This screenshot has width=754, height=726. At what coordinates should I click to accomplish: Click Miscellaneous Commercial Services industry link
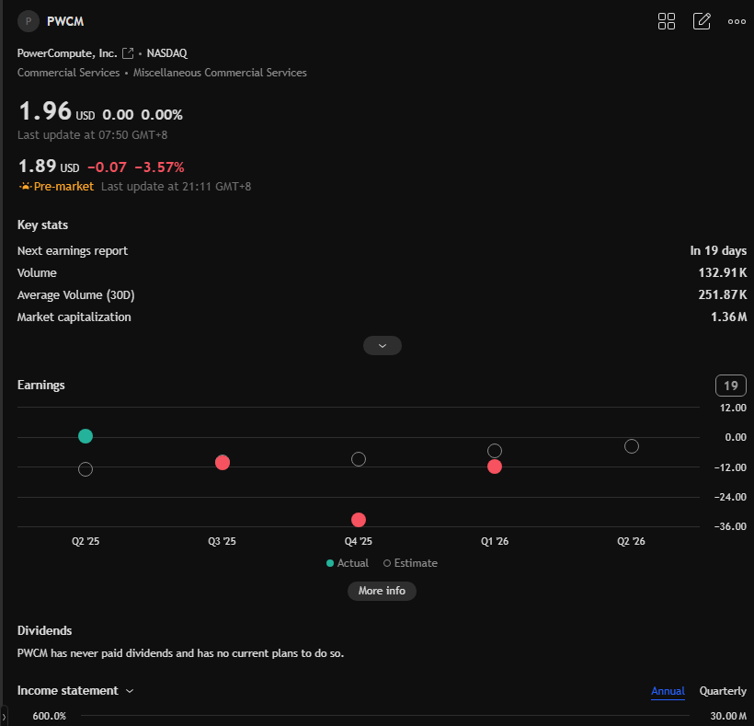220,73
